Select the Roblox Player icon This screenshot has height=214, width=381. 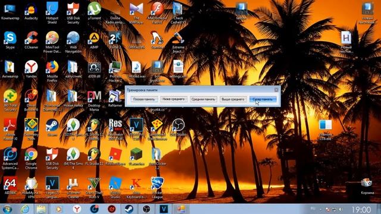point(115,157)
